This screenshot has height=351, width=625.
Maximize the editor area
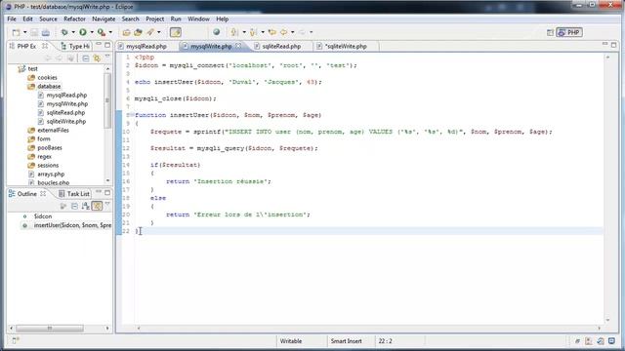(x=614, y=45)
